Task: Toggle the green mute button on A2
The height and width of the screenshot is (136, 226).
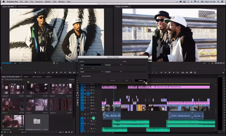Action: click(x=94, y=118)
